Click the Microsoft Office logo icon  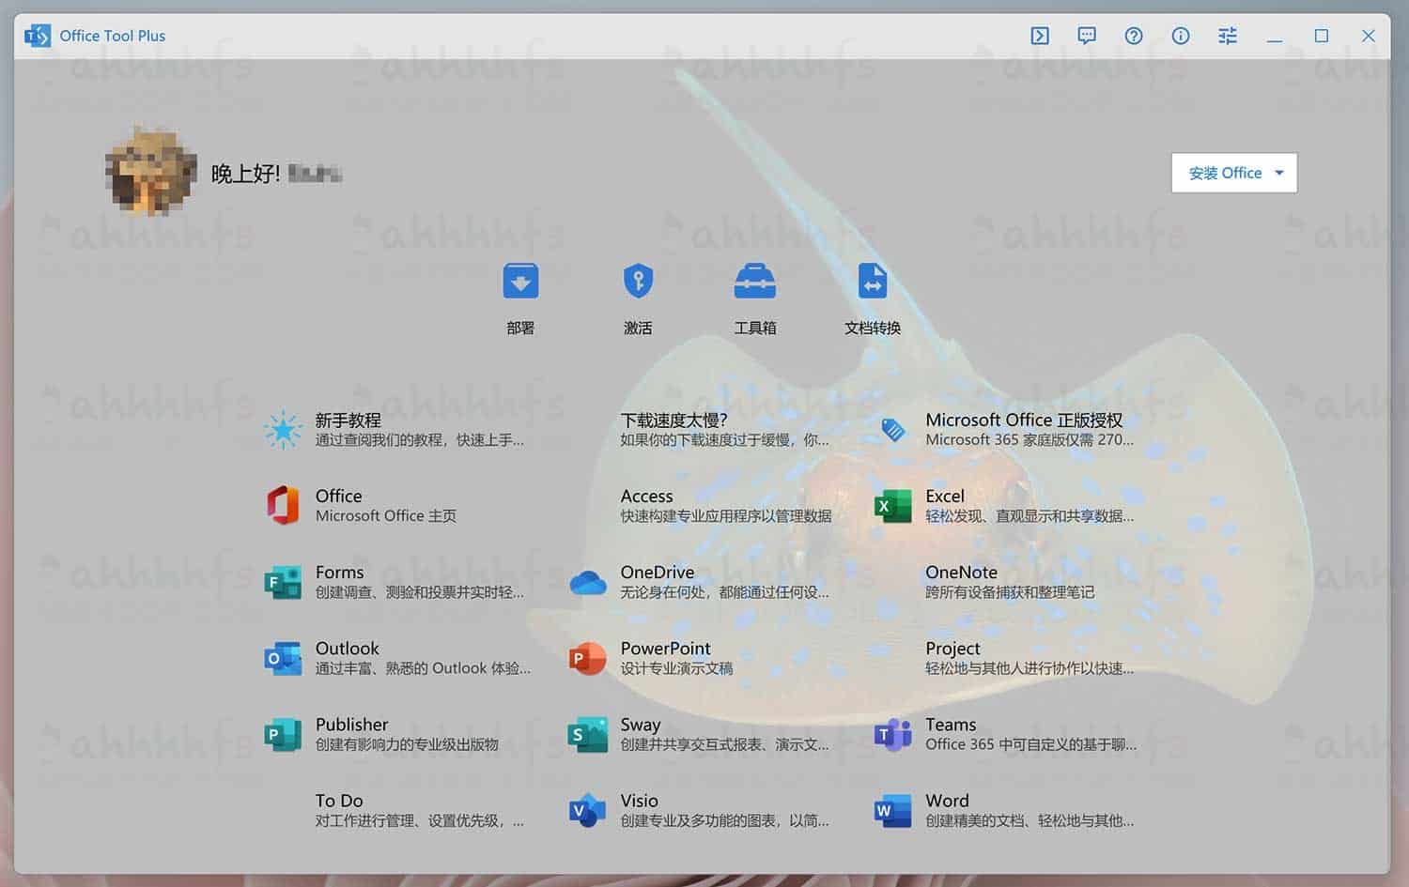(x=283, y=506)
